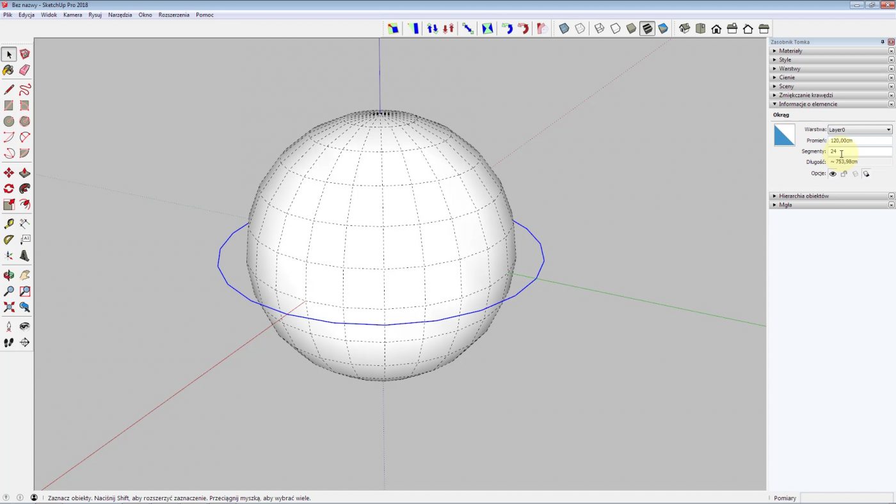The height and width of the screenshot is (504, 896).
Task: Toggle hidden visibility with the eye icon
Action: (833, 173)
